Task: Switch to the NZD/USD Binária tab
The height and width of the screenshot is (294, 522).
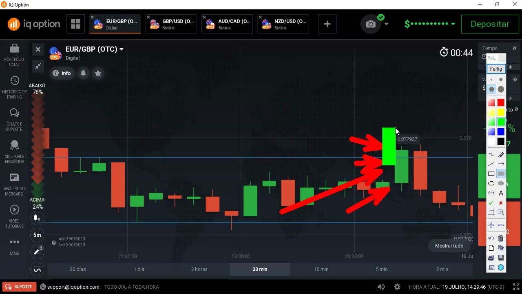Action: [x=283, y=24]
